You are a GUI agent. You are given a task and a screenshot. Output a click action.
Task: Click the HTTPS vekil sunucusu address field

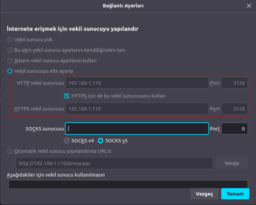pyautogui.click(x=137, y=109)
